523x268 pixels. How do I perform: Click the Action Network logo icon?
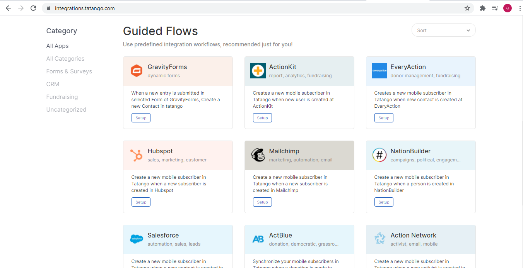(379, 239)
